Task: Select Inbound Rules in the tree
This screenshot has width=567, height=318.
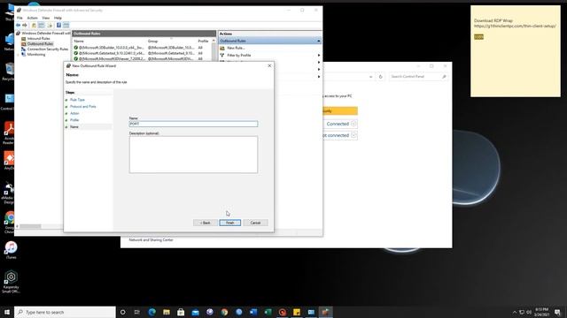Action: [x=38, y=38]
